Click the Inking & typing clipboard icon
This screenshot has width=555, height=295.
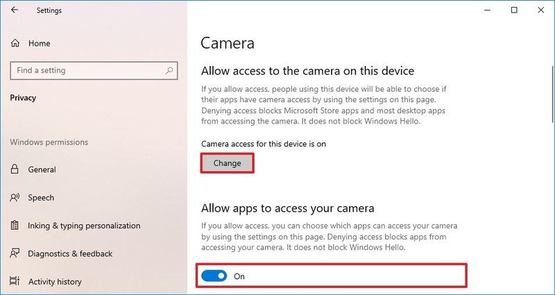(x=15, y=226)
